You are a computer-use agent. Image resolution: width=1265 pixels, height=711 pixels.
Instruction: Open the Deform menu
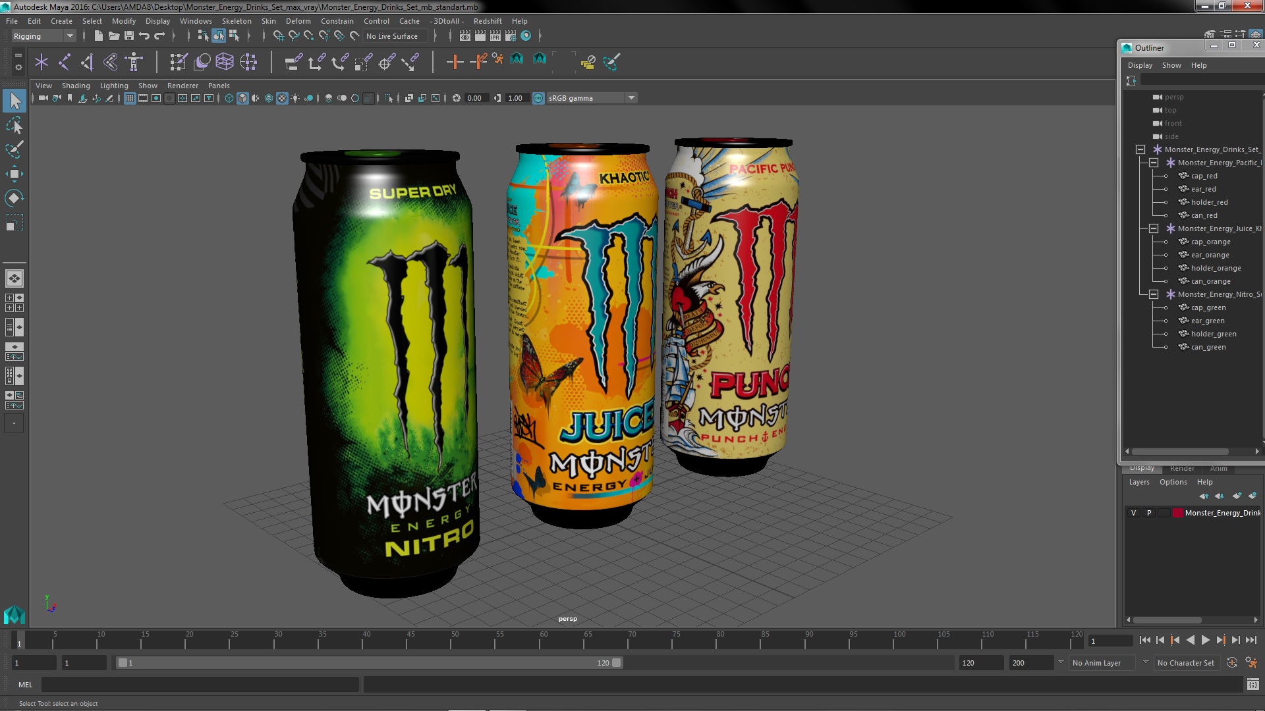click(x=298, y=21)
